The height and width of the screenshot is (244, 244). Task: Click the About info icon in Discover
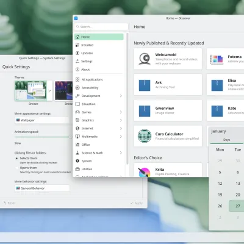click(x=77, y=70)
